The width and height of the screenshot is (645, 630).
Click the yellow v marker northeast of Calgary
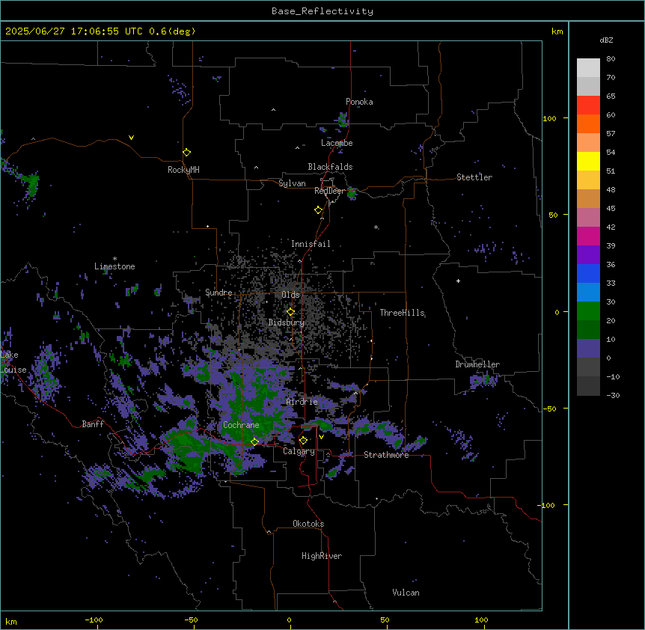pyautogui.click(x=321, y=437)
